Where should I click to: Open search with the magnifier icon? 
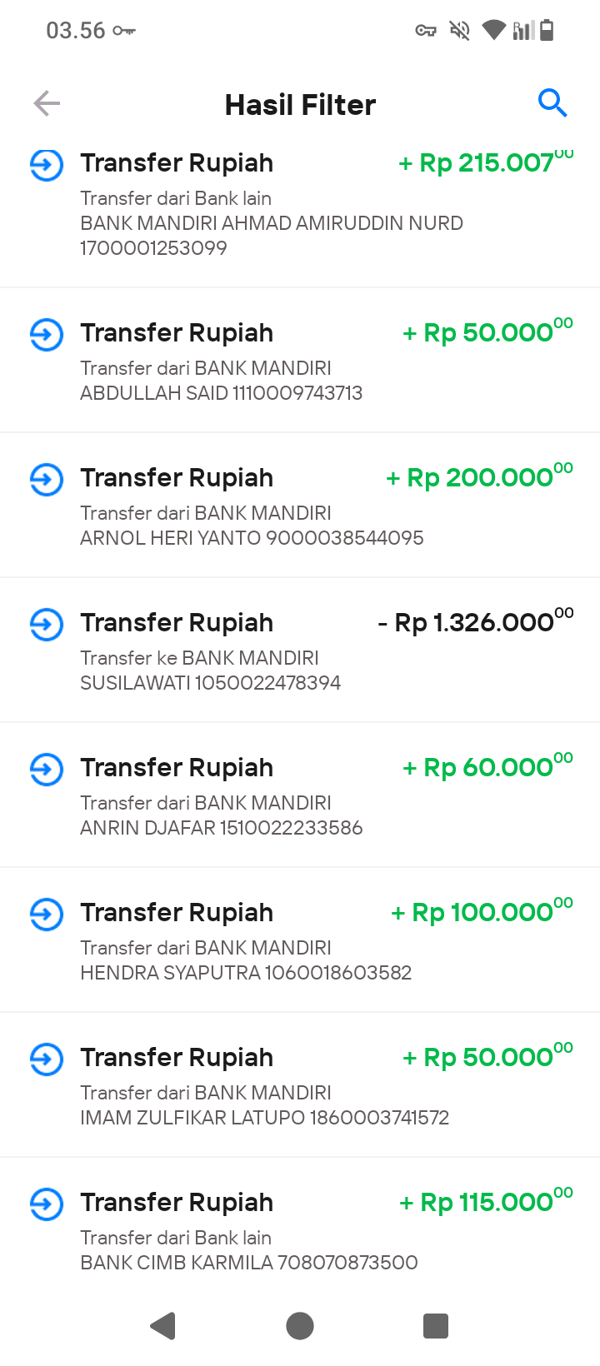552,103
